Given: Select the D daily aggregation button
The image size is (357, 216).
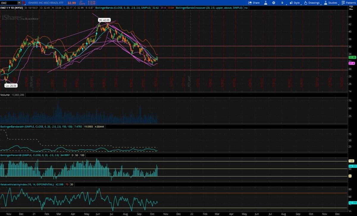Looking at the screenshot, I should (x=282, y=3).
